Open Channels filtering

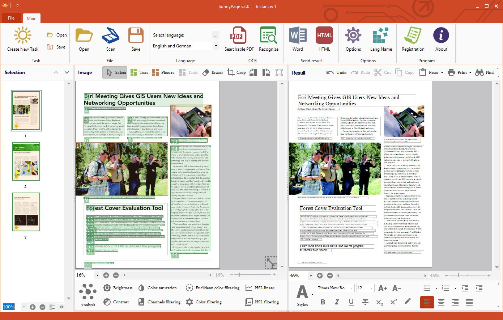coord(159,302)
